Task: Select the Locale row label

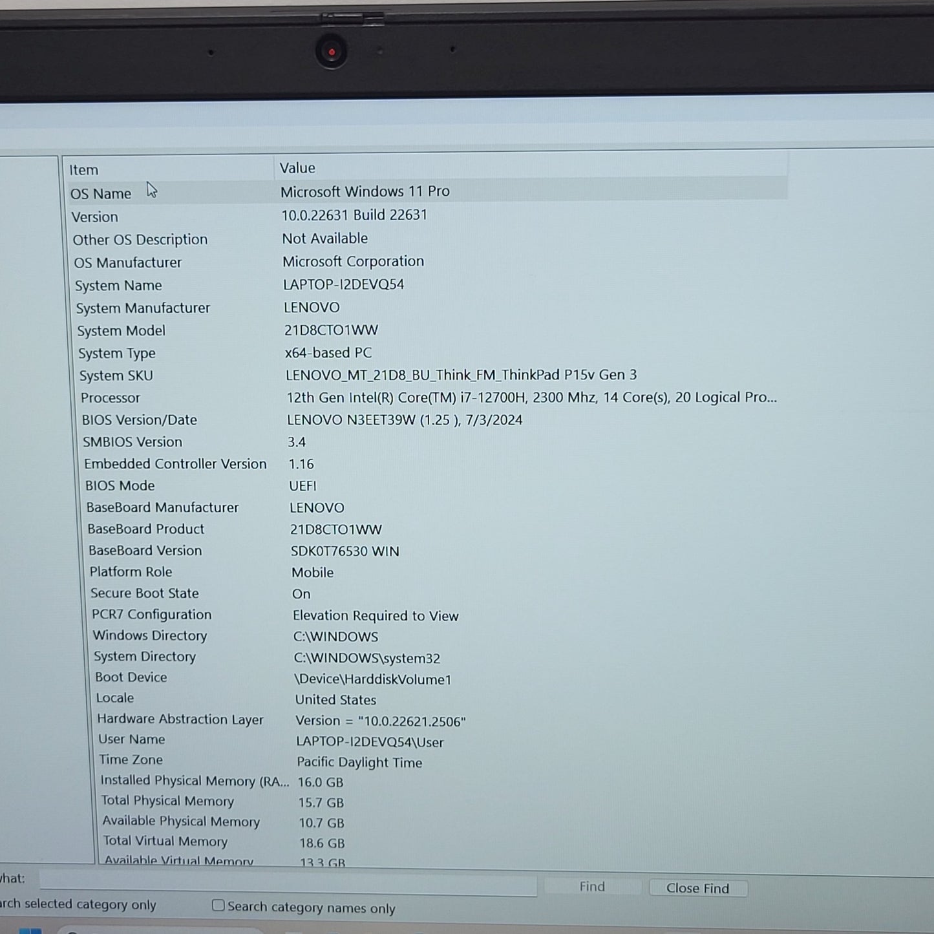Action: click(x=115, y=697)
